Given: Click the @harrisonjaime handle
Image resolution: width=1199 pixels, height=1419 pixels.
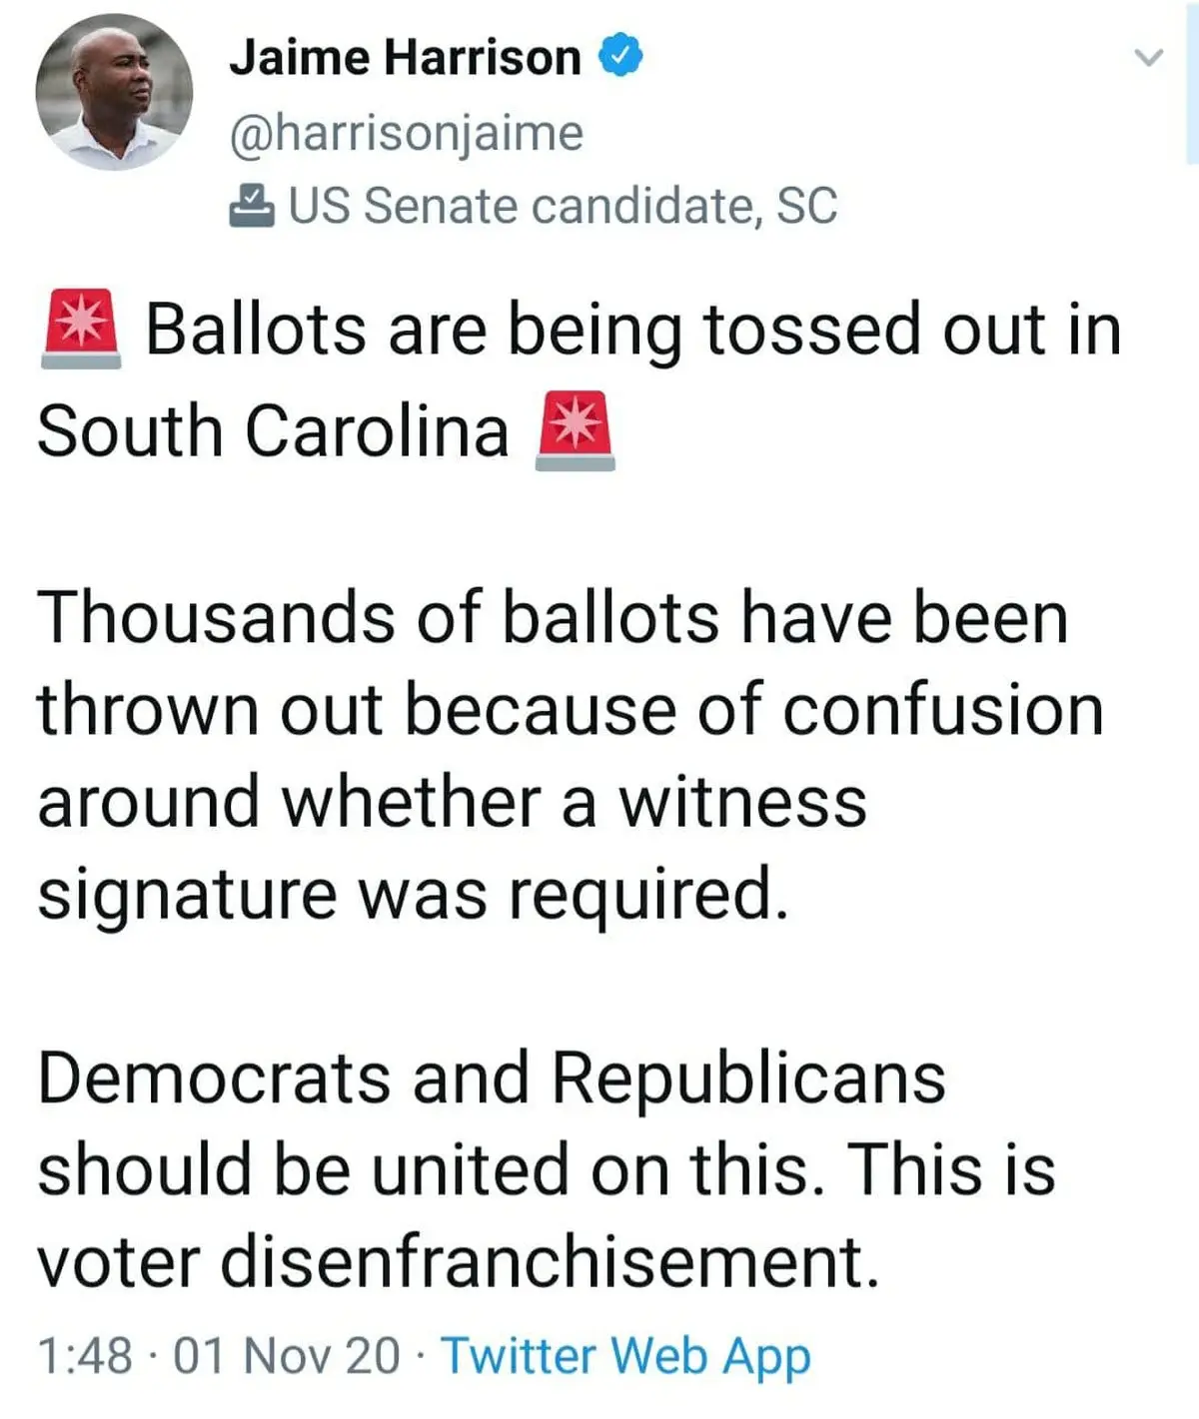Looking at the screenshot, I should pos(406,133).
